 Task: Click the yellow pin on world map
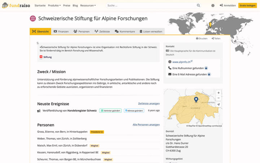[x=210, y=25]
